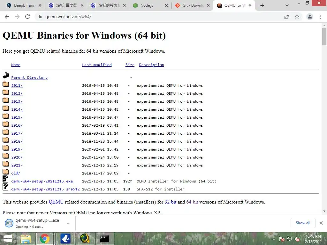Close the DeepL Translate tab

[x=40, y=6]
